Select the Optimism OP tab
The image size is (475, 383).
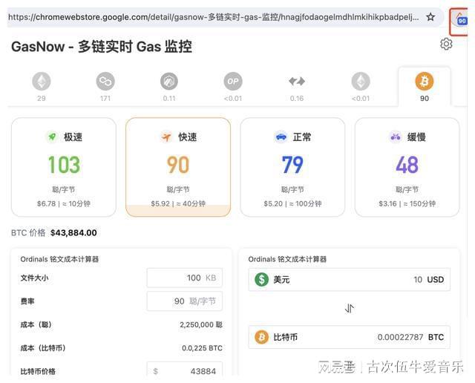coord(233,87)
